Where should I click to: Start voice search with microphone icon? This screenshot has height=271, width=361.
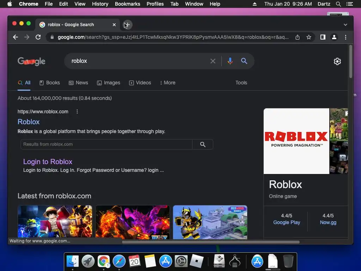[x=230, y=61]
